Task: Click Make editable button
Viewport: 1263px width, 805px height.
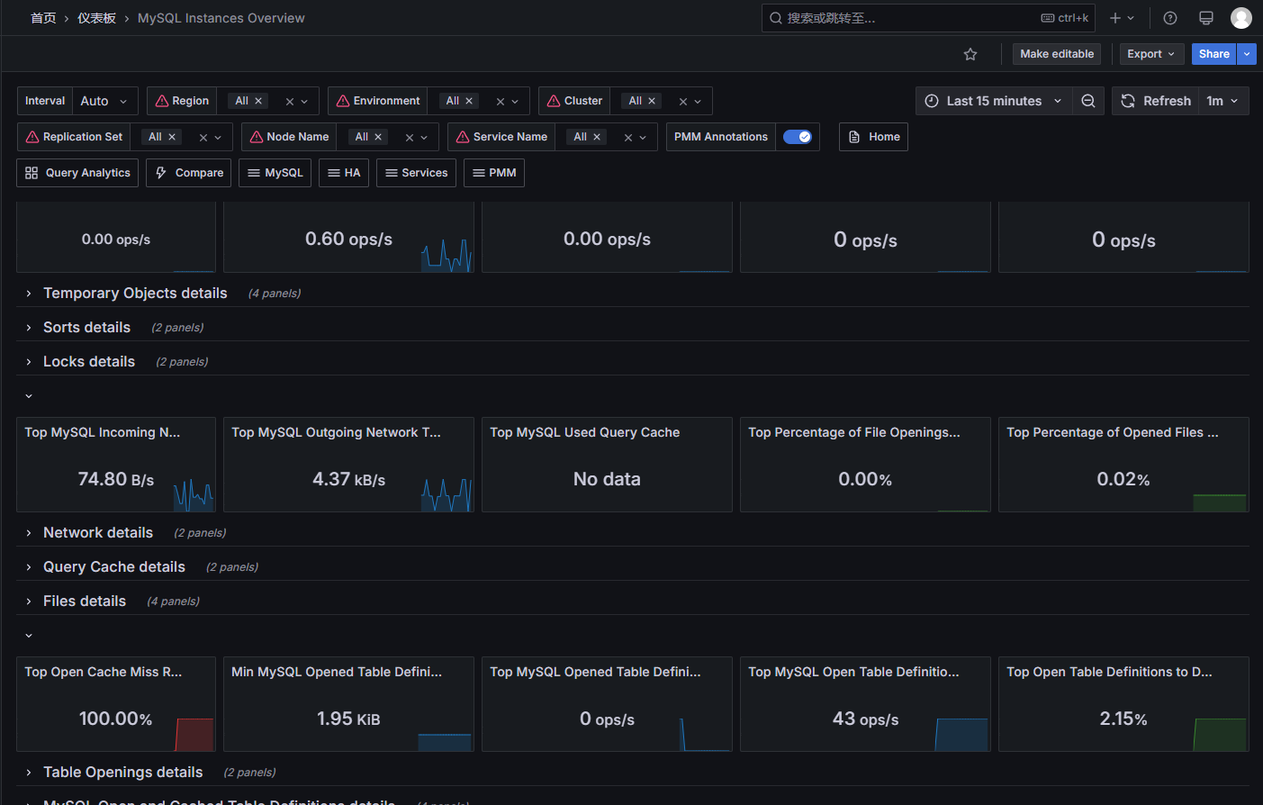Action: [1057, 54]
